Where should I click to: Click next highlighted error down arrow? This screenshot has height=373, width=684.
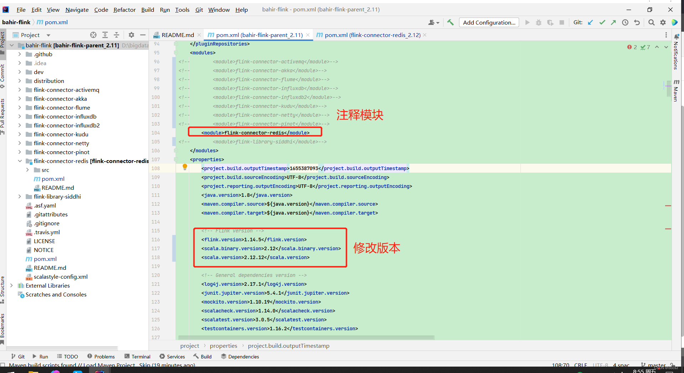pos(666,47)
